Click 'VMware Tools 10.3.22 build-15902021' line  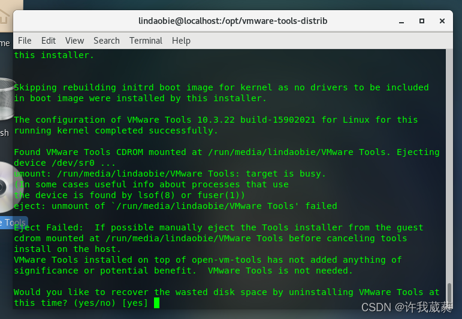216,120
